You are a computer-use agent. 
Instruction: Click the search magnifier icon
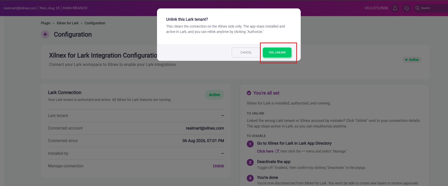point(417,8)
